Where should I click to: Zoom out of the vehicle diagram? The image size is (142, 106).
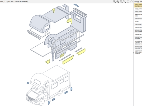coord(121,2)
